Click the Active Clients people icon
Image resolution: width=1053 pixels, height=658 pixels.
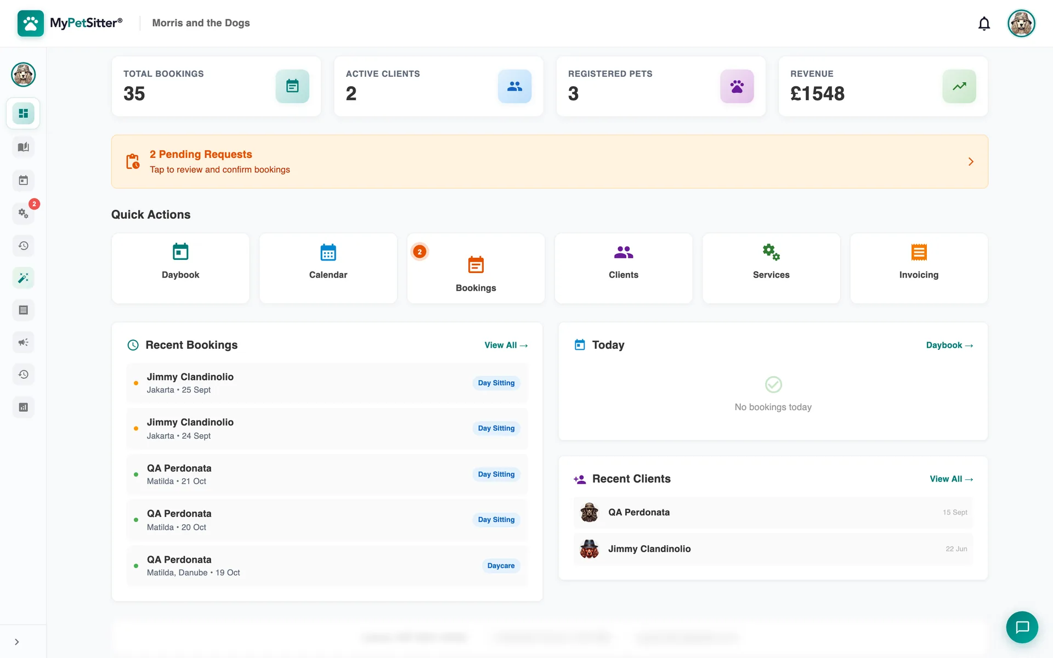pos(514,86)
